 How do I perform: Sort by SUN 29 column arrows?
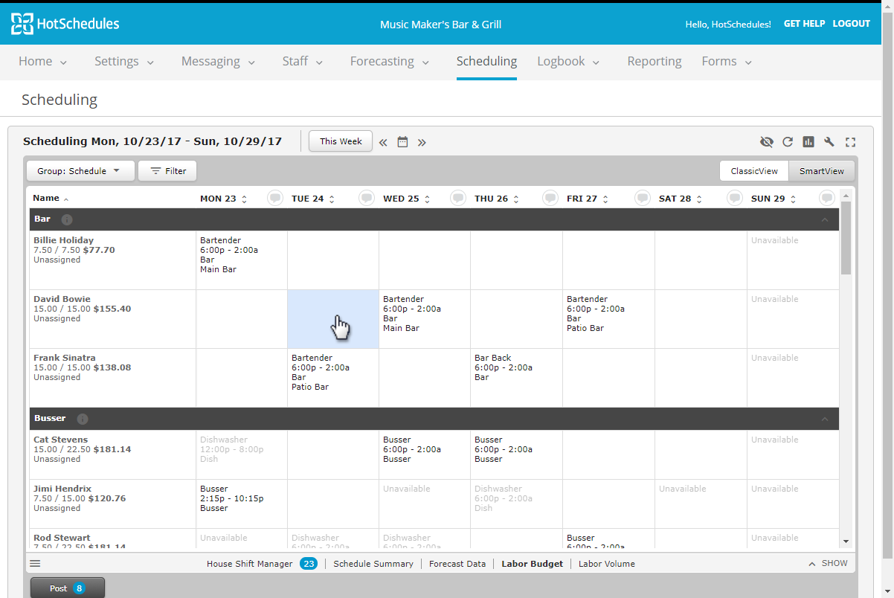coord(793,199)
